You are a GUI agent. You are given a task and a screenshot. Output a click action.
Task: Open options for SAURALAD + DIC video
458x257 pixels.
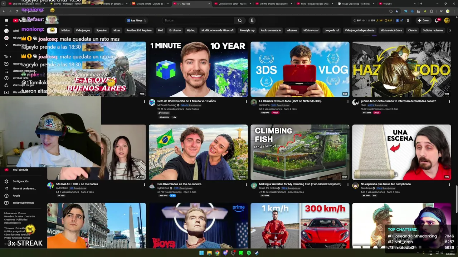[145, 185]
